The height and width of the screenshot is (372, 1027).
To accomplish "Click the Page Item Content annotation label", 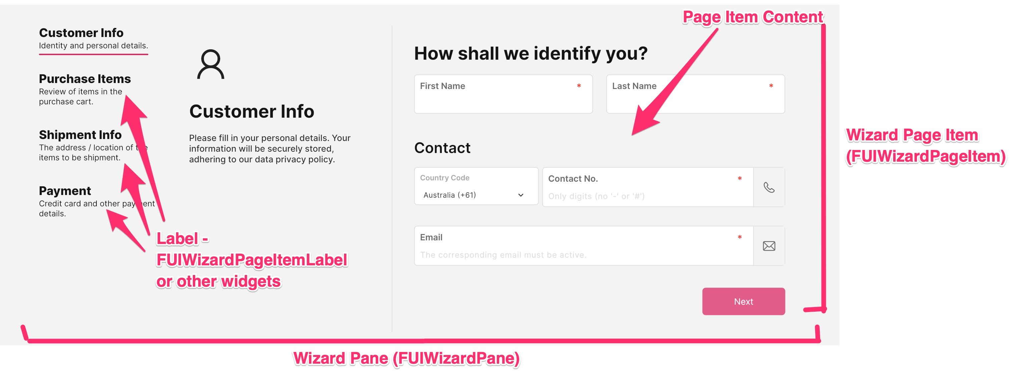I will tap(752, 17).
